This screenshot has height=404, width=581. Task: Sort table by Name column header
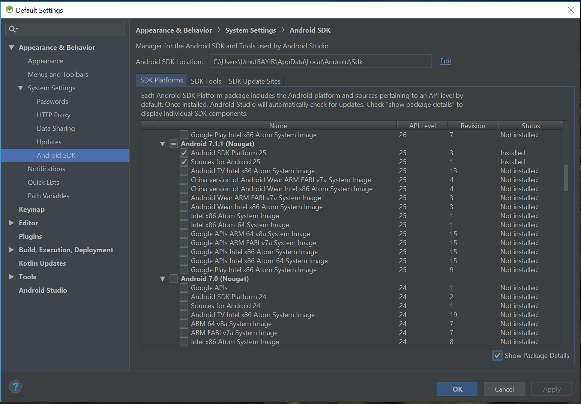point(278,126)
